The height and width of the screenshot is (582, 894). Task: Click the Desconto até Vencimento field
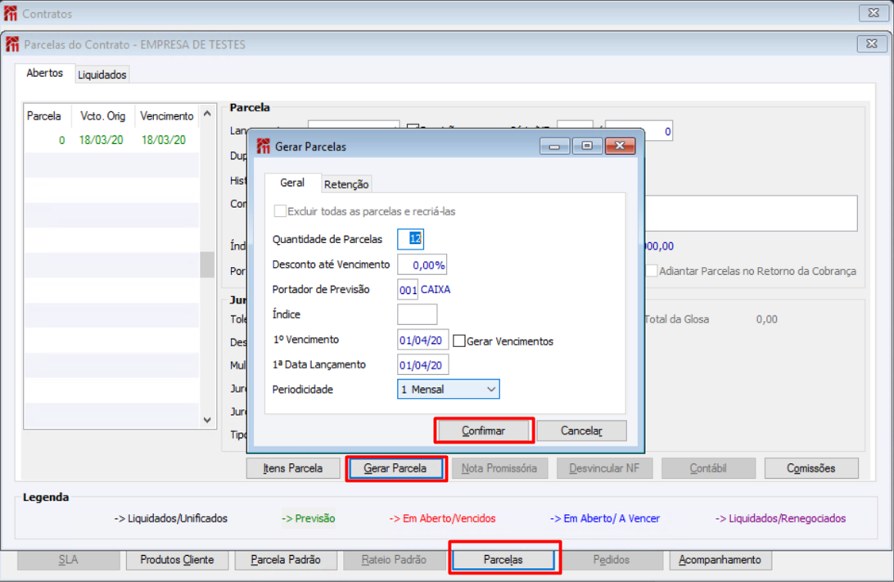422,265
